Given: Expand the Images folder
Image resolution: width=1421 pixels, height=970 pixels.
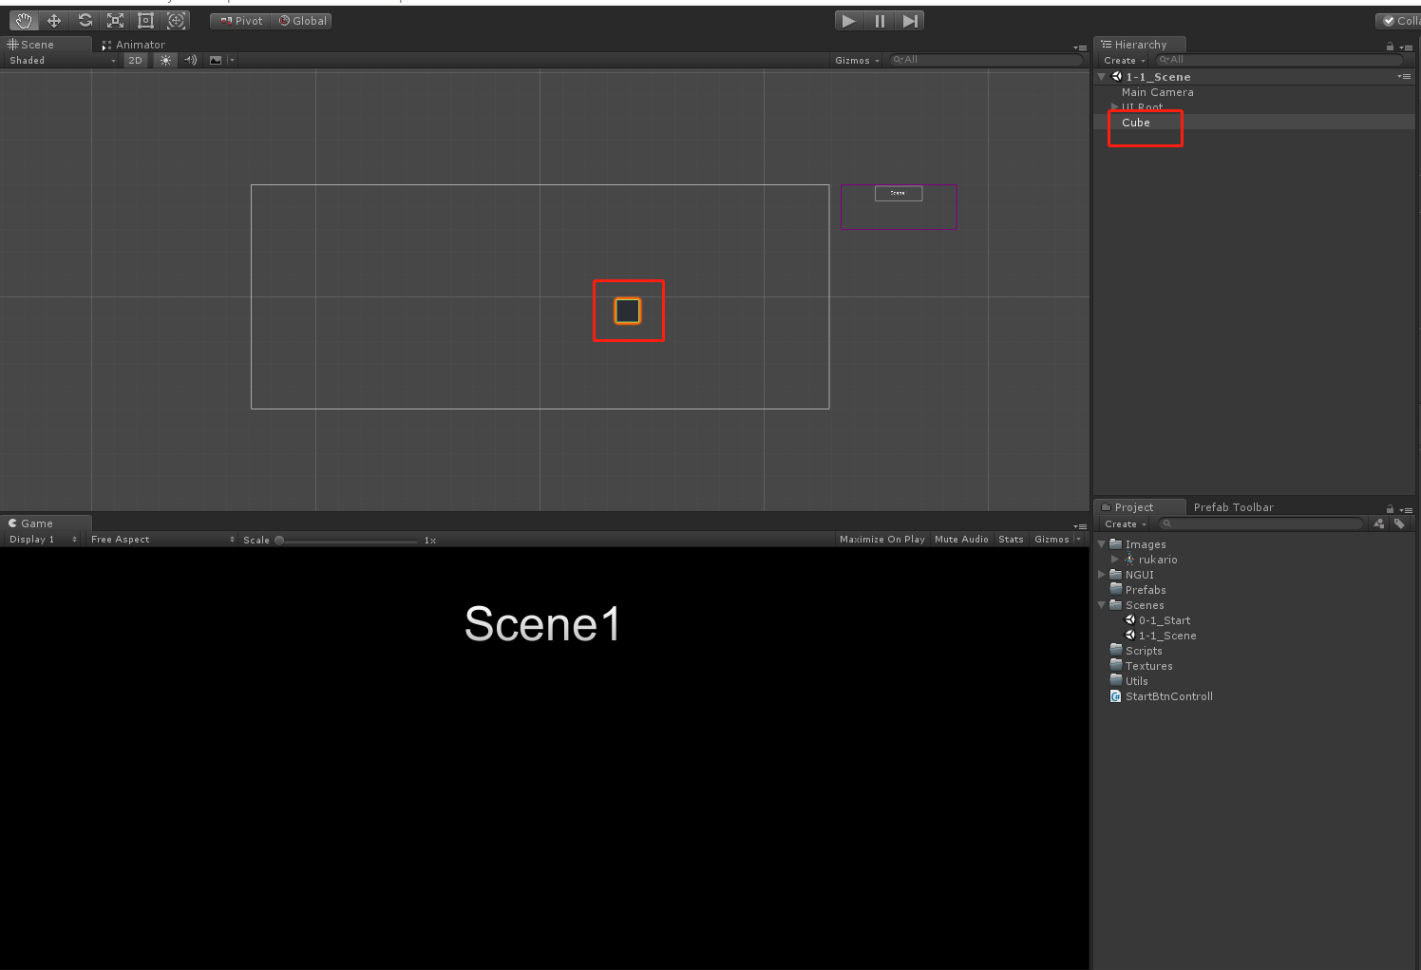Looking at the screenshot, I should click(1102, 544).
